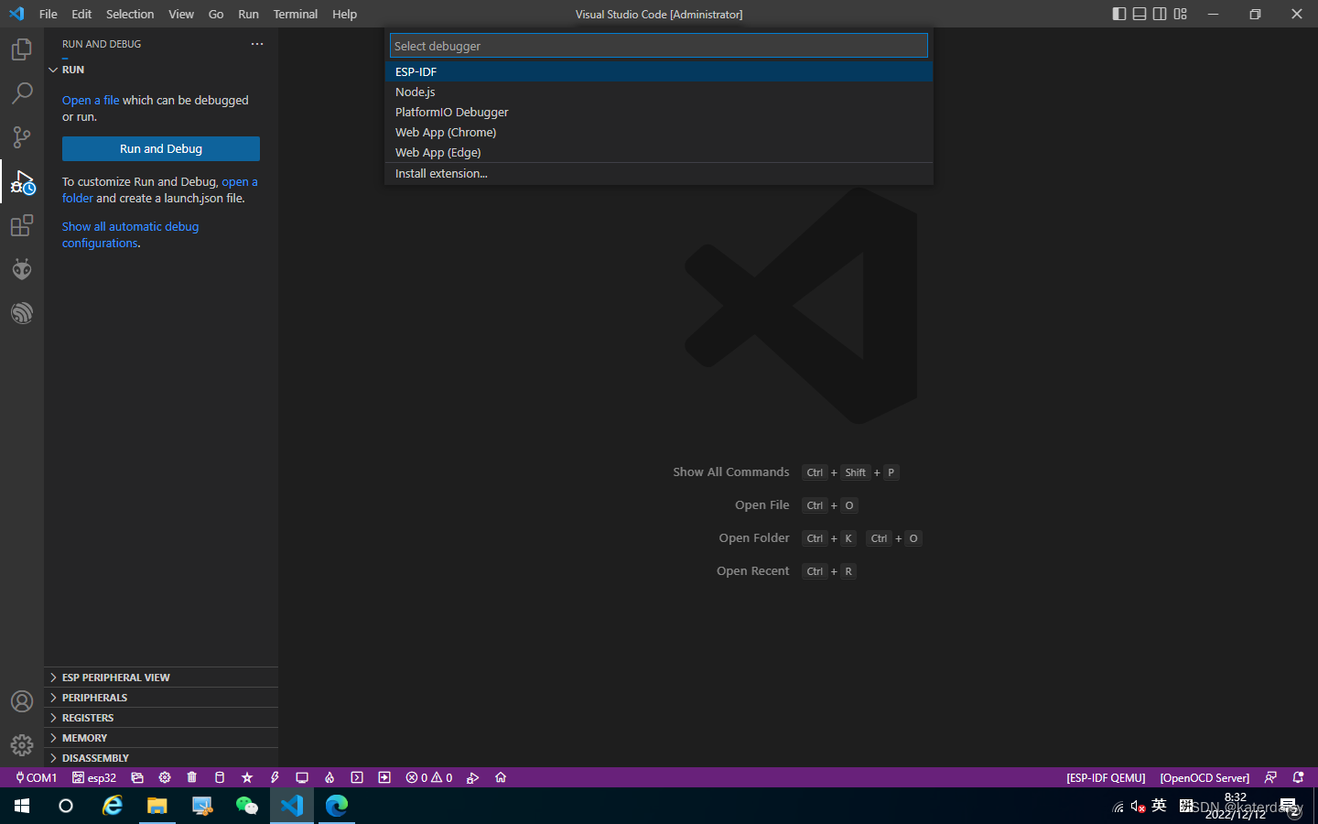The image size is (1318, 824).
Task: Click the lightning flash device icon
Action: pyautogui.click(x=275, y=777)
